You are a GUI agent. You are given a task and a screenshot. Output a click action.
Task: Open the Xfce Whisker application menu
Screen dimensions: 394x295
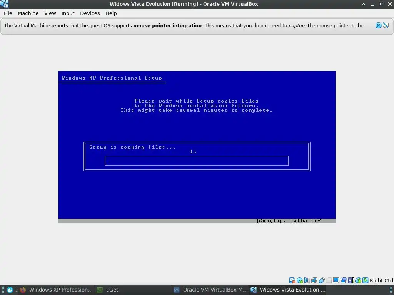(x=10, y=290)
